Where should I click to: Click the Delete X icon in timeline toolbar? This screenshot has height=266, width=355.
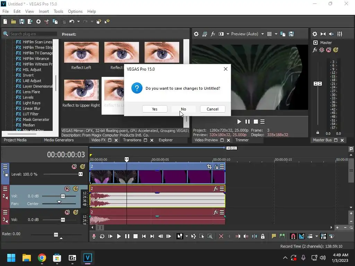click(x=221, y=236)
